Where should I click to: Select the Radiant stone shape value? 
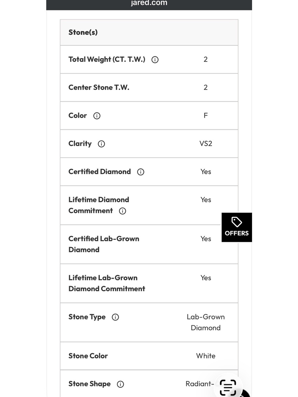(200, 384)
